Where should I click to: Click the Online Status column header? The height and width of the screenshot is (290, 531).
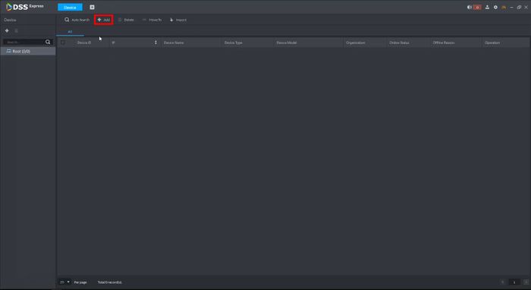pos(399,42)
